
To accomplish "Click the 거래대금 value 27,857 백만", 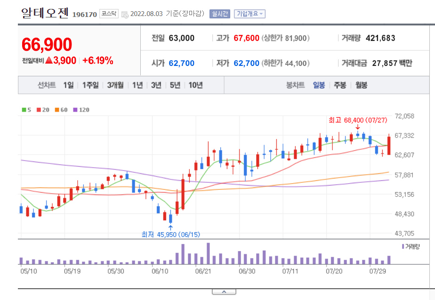I will 392,63.
